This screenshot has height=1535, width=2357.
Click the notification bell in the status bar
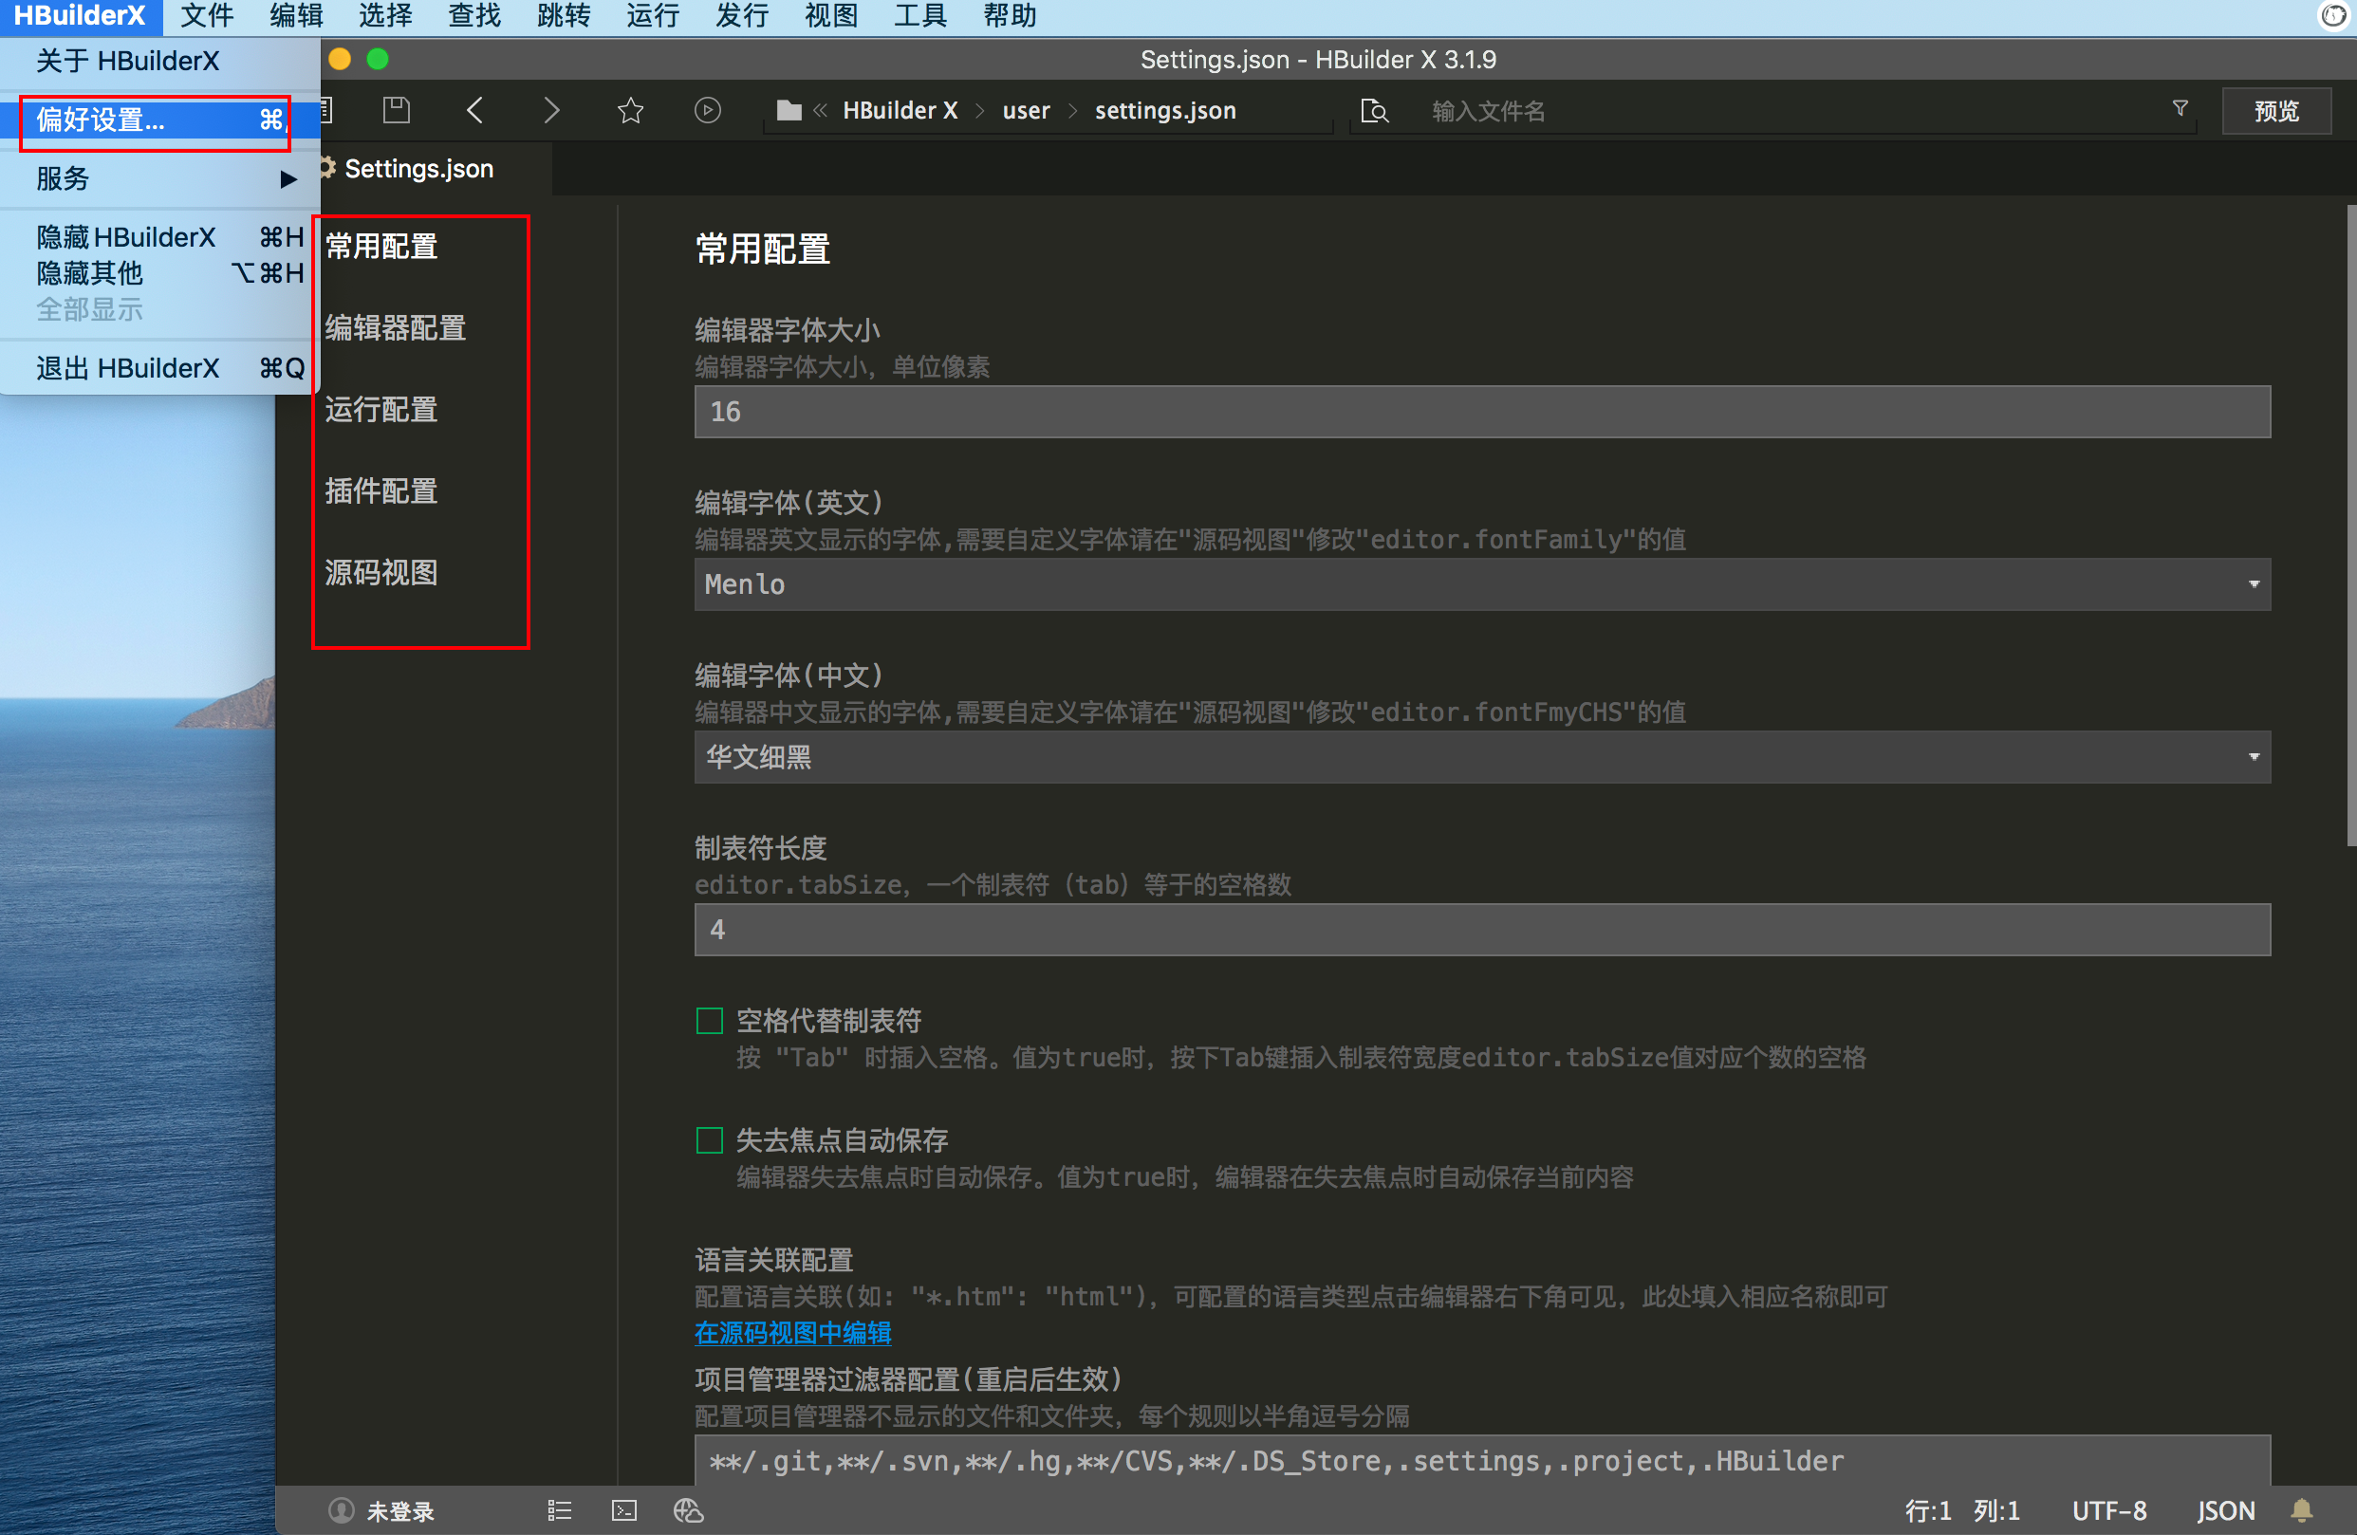click(x=2302, y=1510)
